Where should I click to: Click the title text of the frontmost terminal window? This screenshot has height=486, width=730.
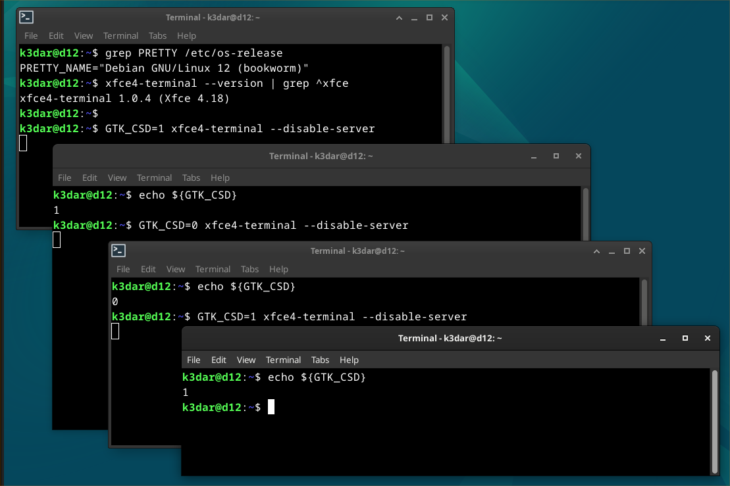(x=450, y=339)
